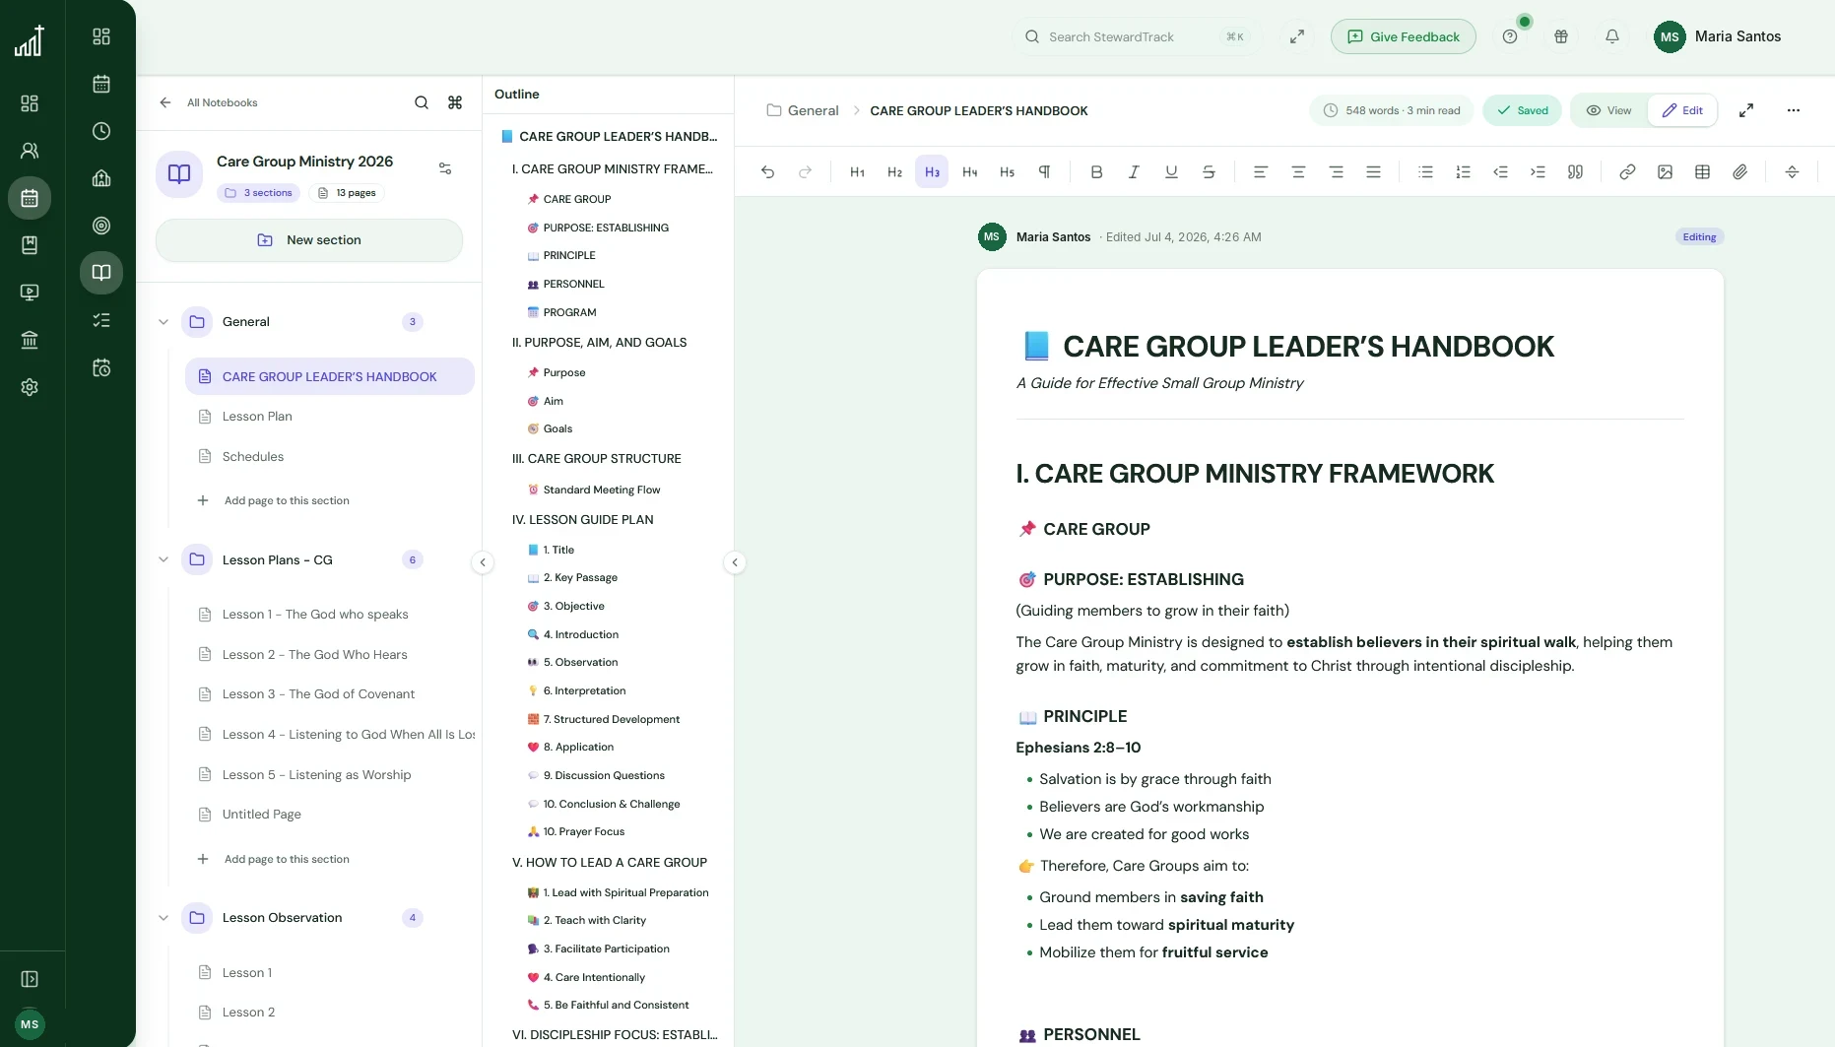Image resolution: width=1835 pixels, height=1047 pixels.
Task: Click the Bold formatting icon
Action: (x=1096, y=172)
